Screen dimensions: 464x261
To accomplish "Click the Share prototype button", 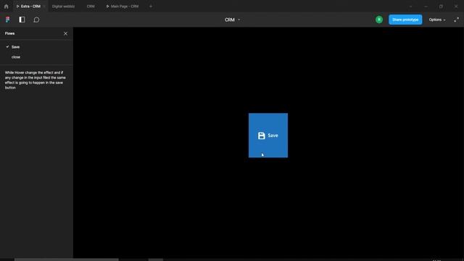I will coord(405,20).
